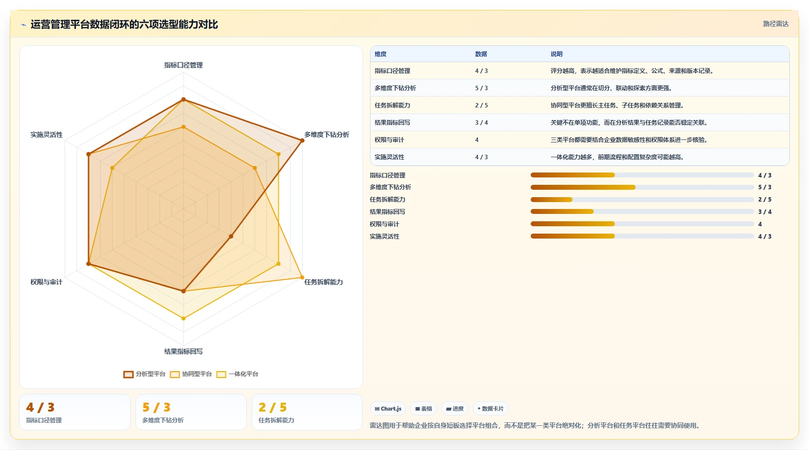
Task: Click the Chart.js chip
Action: (x=388, y=409)
